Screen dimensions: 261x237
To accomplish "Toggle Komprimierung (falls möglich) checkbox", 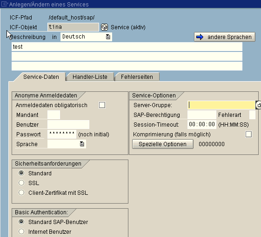I will (x=248, y=134).
